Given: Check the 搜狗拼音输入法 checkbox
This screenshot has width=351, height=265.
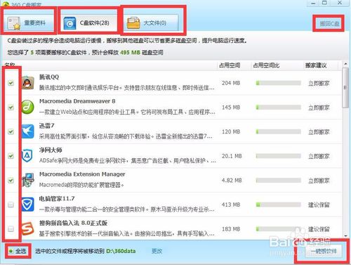Looking at the screenshot, I should [x=11, y=228].
